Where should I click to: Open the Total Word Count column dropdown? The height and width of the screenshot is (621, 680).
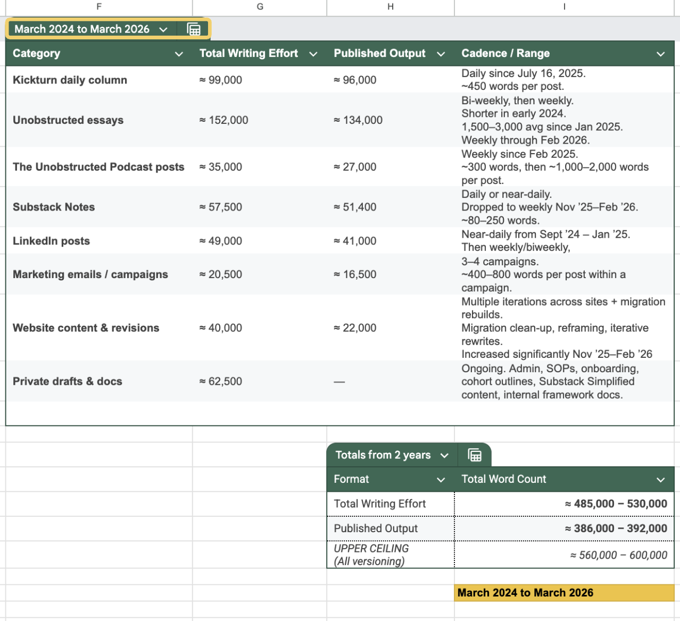(660, 480)
